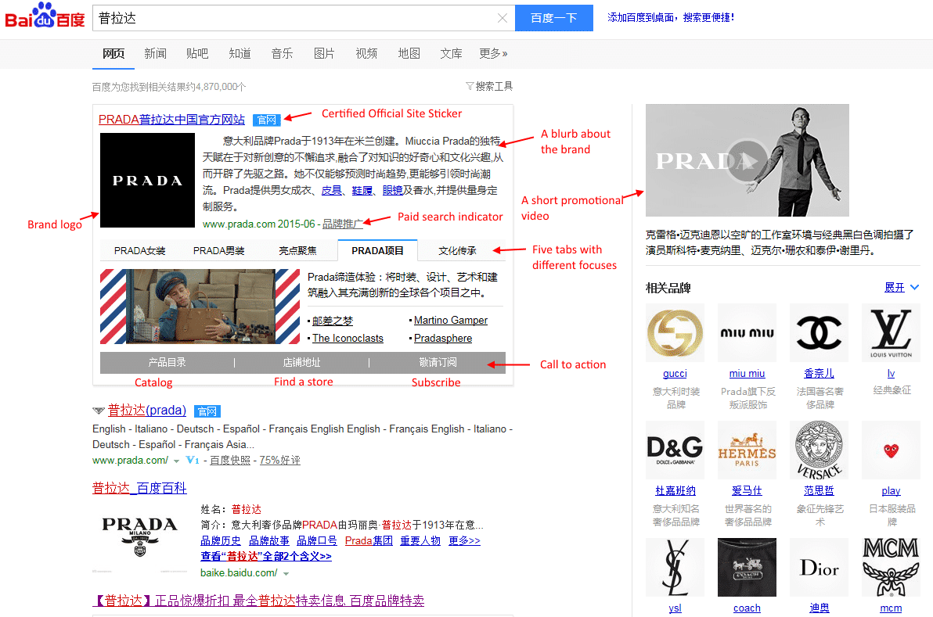Switch to the 新闻 tab
The image size is (933, 617).
(155, 53)
